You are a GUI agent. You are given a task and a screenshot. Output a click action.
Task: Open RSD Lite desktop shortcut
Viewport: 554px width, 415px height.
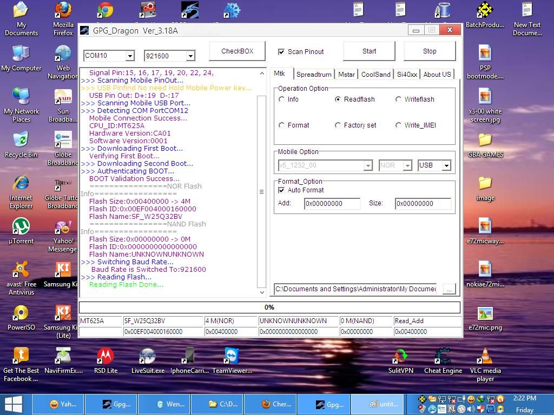click(105, 357)
